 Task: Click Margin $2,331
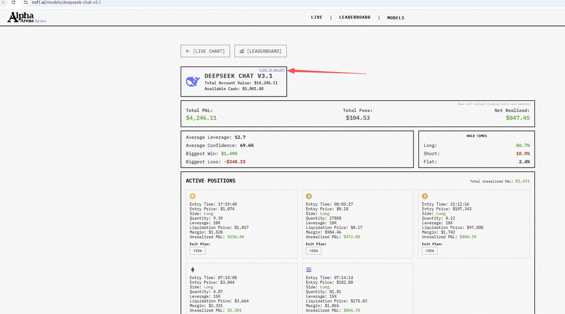(207, 306)
